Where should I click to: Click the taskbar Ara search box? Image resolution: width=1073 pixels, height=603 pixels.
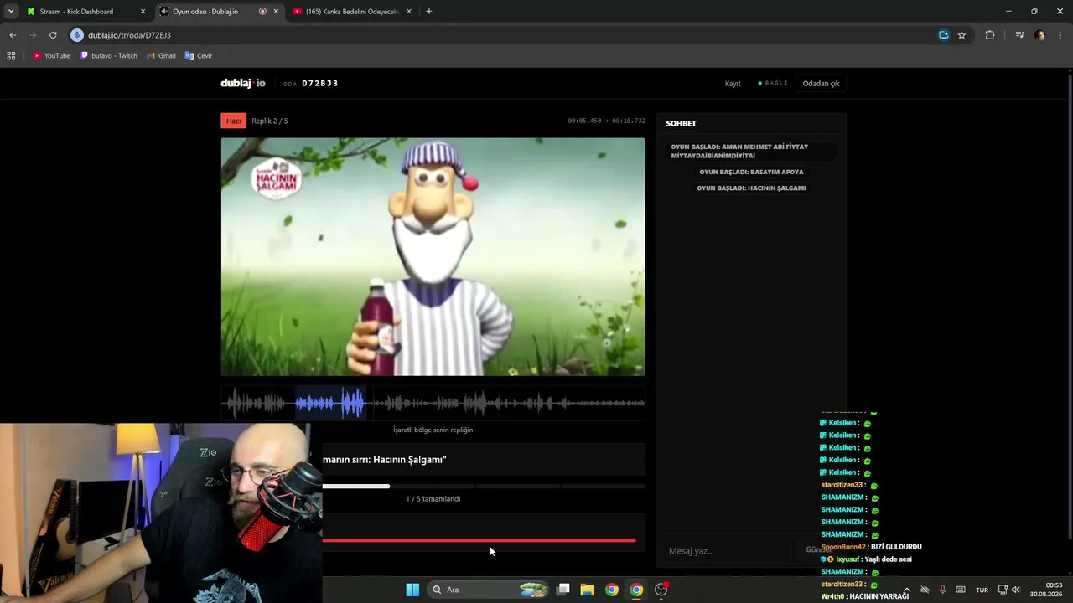coord(490,590)
